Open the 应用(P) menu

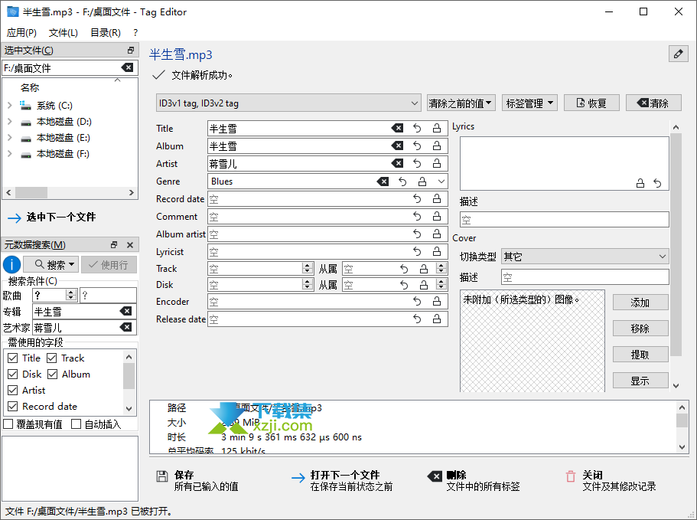[22, 33]
